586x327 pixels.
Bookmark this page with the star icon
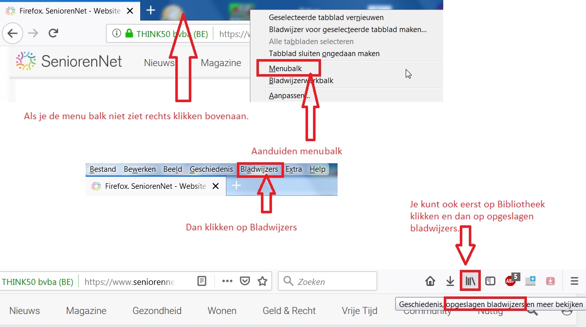(x=262, y=281)
